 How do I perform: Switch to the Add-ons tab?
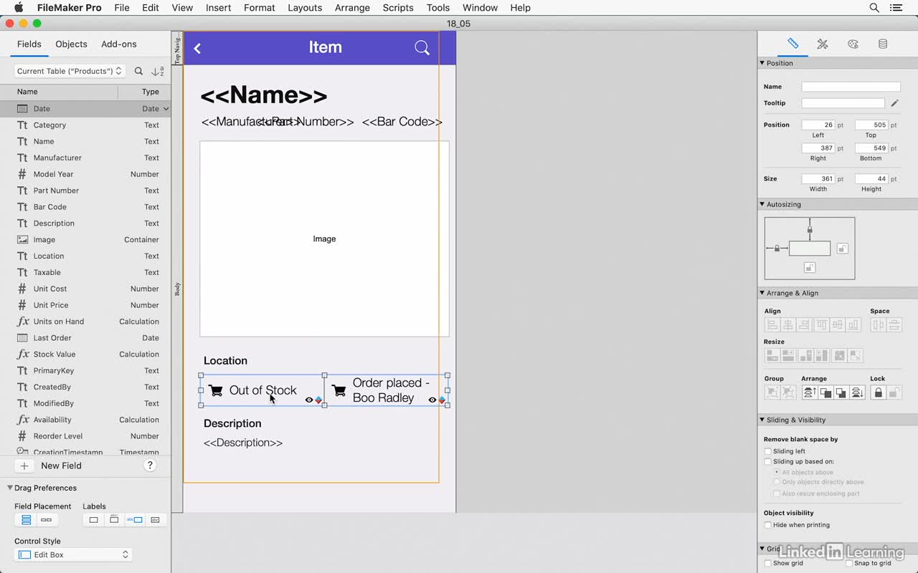point(119,44)
